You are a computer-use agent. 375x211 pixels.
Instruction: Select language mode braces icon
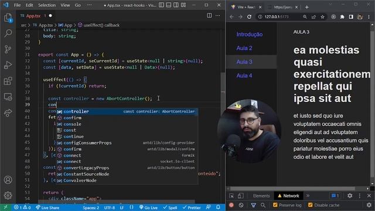pos(131,207)
